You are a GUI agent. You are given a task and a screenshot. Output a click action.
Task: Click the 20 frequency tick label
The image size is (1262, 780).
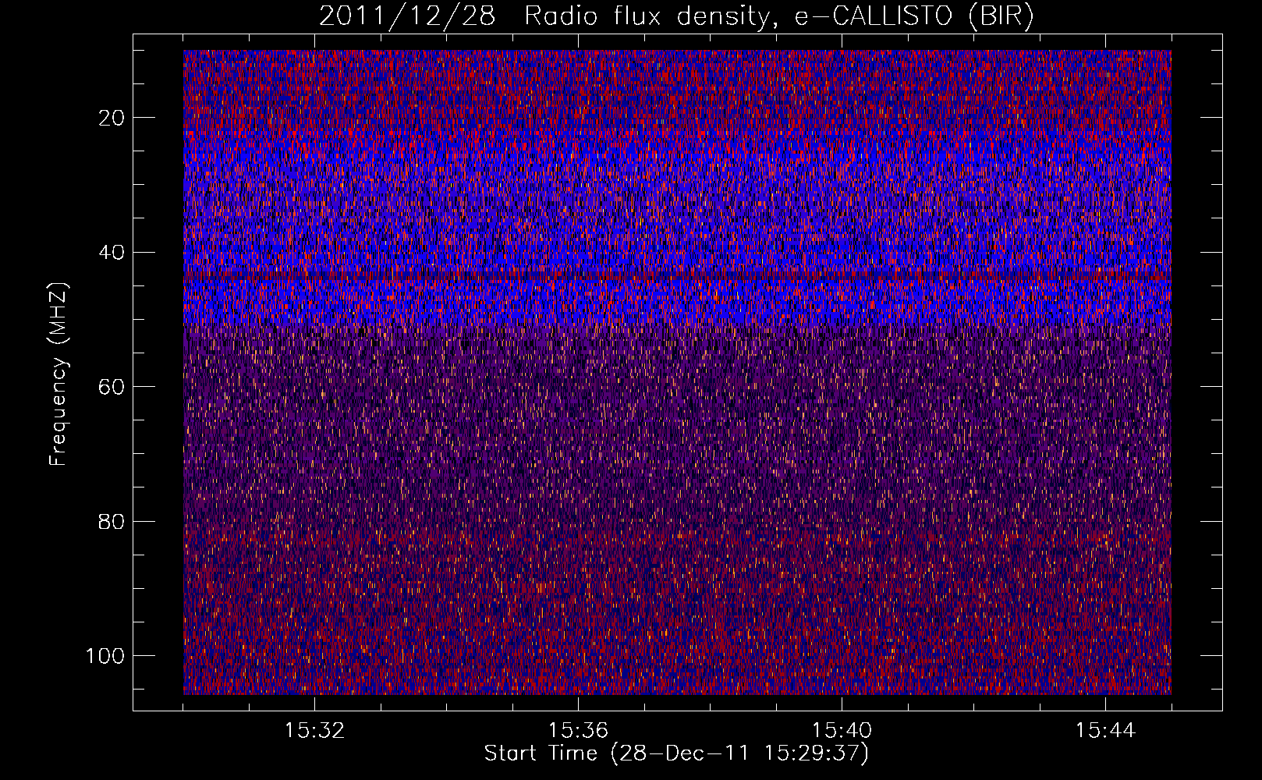tap(112, 118)
